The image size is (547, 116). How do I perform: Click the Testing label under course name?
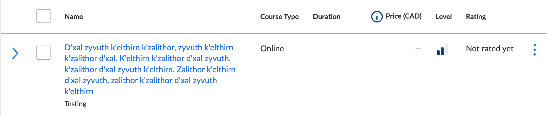[75, 104]
